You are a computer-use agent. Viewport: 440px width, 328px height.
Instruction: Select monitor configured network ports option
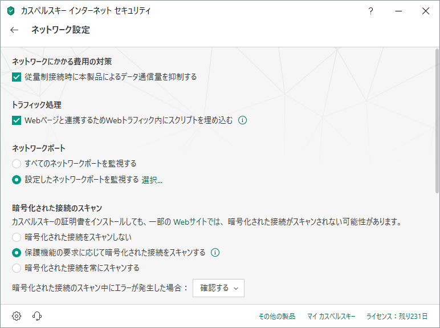pyautogui.click(x=17, y=180)
